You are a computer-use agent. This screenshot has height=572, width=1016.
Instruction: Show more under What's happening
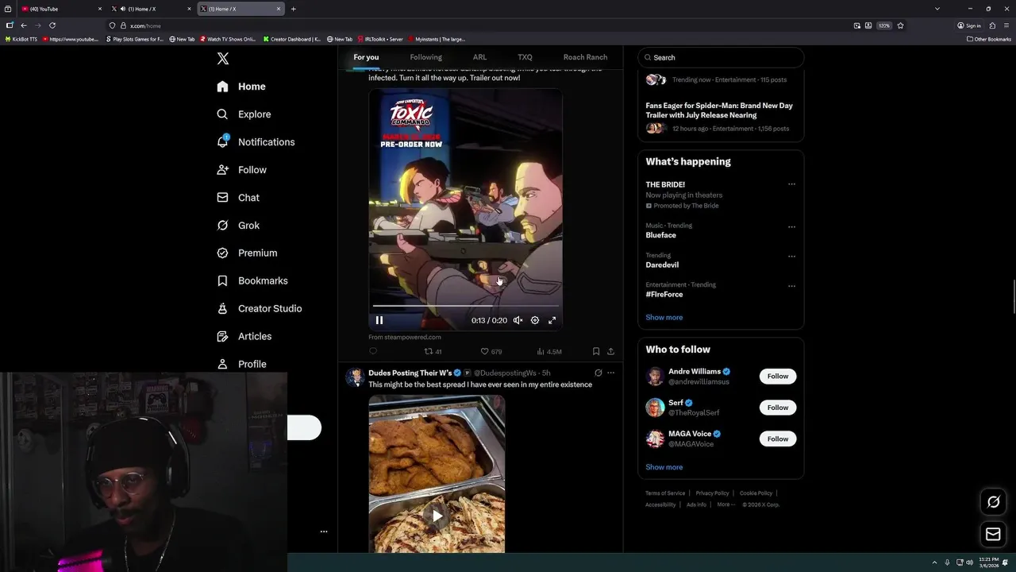(x=664, y=317)
